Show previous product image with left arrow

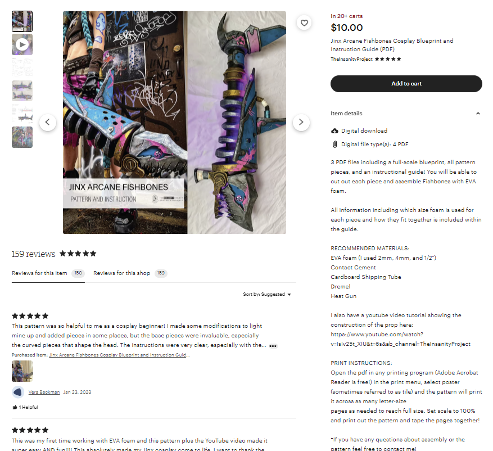pos(48,122)
